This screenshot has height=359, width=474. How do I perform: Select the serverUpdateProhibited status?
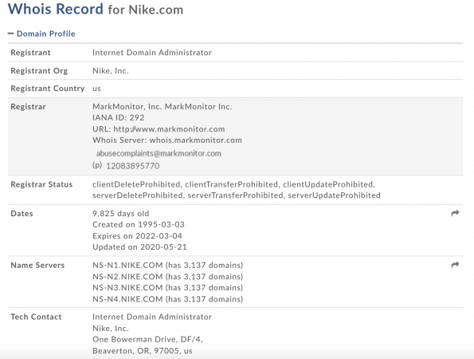[x=335, y=195]
